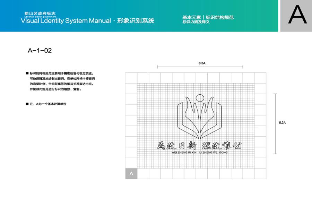
Task: Click the Laoshan government logo emblem outline
Action: 199,116
